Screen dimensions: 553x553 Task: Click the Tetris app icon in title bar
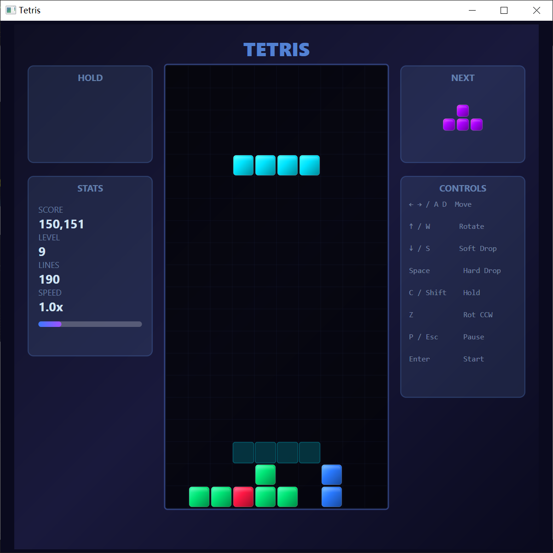coord(11,10)
